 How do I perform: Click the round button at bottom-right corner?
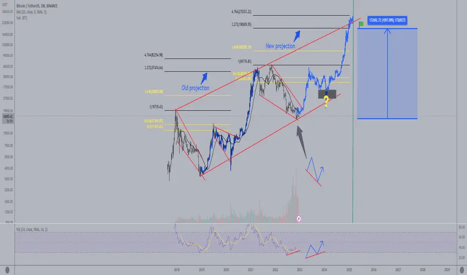click(x=461, y=270)
